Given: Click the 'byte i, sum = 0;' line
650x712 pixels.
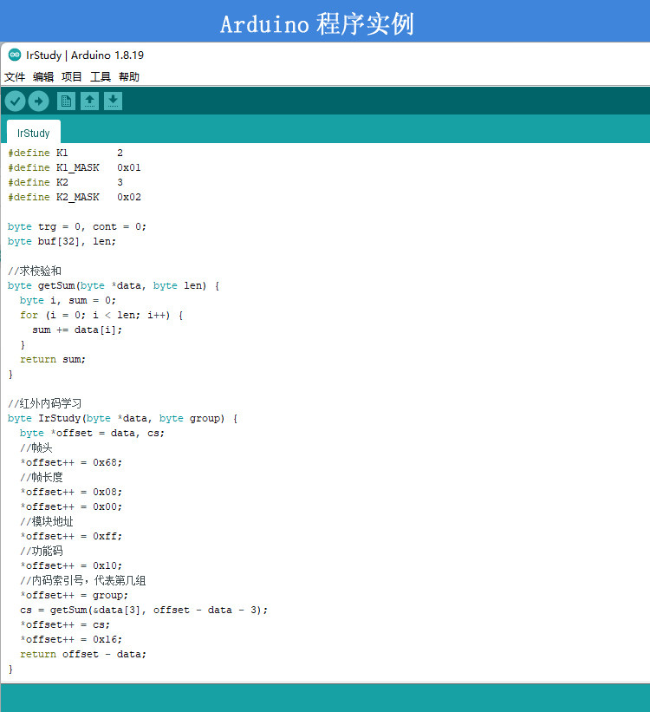Looking at the screenshot, I should click(68, 300).
